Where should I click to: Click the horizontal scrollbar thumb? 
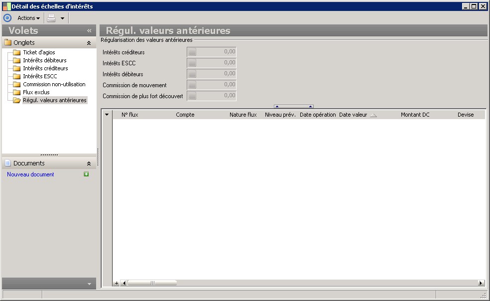click(152, 283)
